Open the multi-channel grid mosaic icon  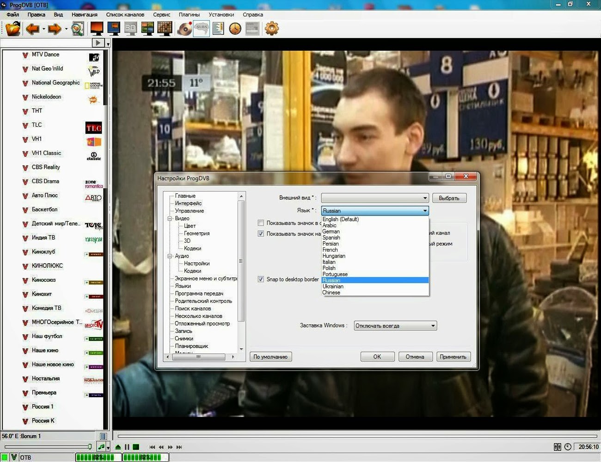(165, 29)
